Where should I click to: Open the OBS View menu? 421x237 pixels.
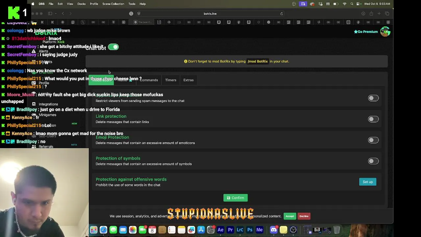pyautogui.click(x=70, y=4)
